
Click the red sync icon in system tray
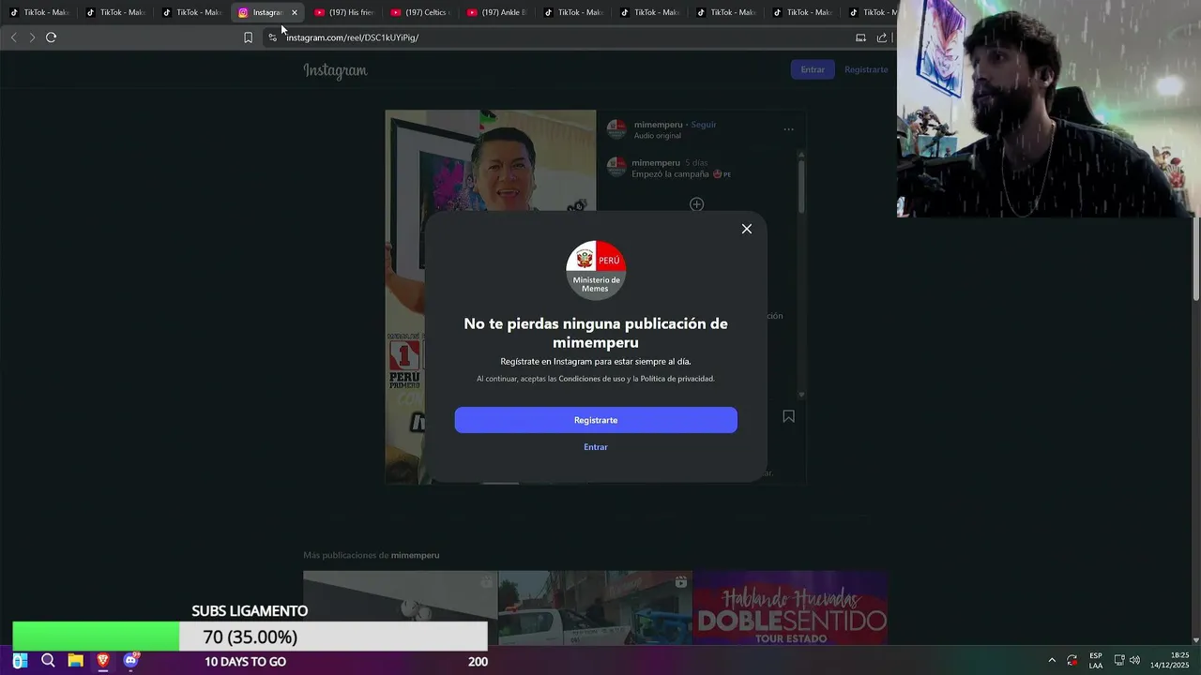tap(1072, 661)
